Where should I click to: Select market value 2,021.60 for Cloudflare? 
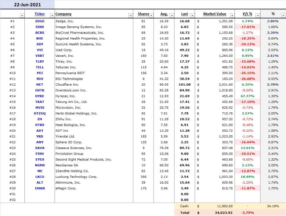(215, 85)
